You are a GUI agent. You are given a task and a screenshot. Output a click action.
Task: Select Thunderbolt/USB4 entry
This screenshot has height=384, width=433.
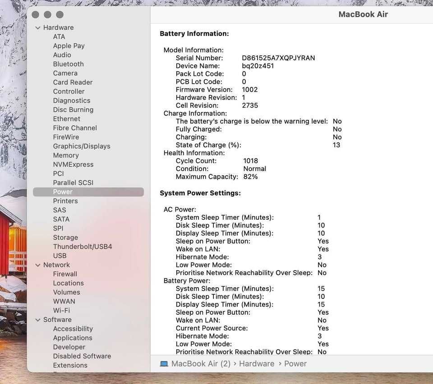point(82,246)
